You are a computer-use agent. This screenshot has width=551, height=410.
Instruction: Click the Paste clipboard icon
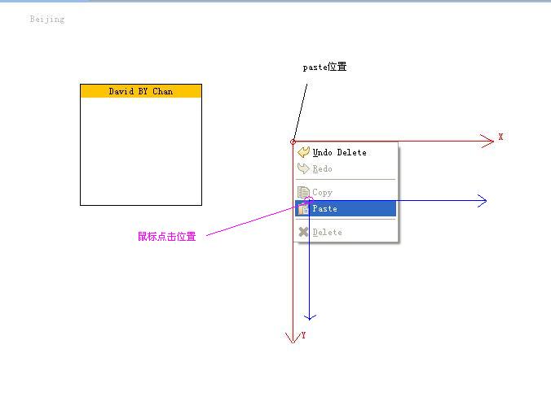[x=303, y=209]
